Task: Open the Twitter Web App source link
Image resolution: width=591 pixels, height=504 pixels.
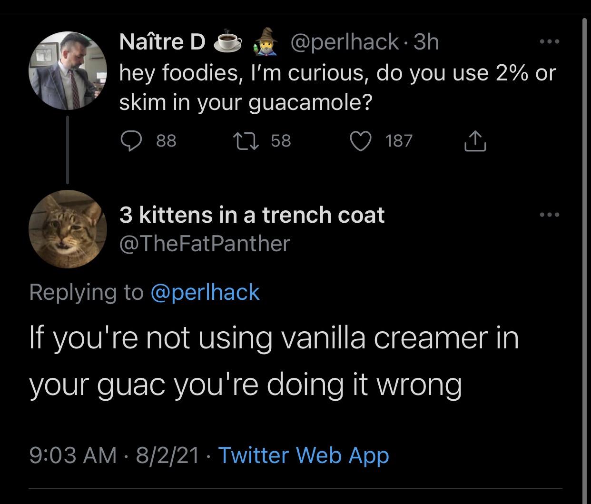Action: [304, 455]
